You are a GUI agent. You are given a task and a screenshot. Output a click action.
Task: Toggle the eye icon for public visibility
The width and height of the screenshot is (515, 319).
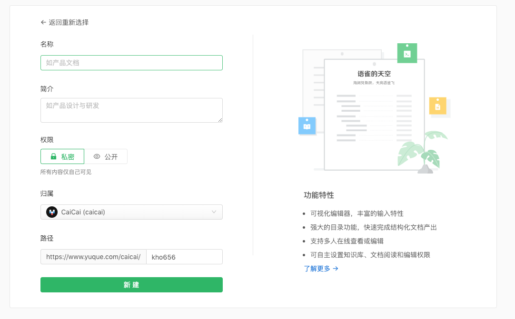[x=97, y=156]
